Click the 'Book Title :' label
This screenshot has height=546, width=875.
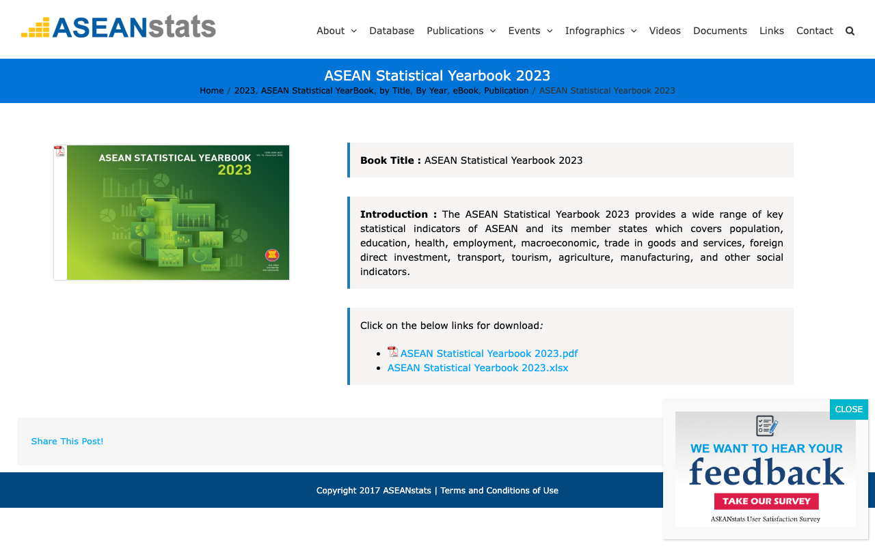coord(390,160)
